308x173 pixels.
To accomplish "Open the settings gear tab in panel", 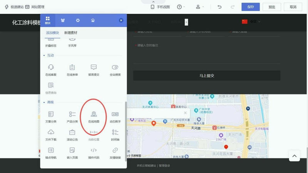I will tap(78, 20).
